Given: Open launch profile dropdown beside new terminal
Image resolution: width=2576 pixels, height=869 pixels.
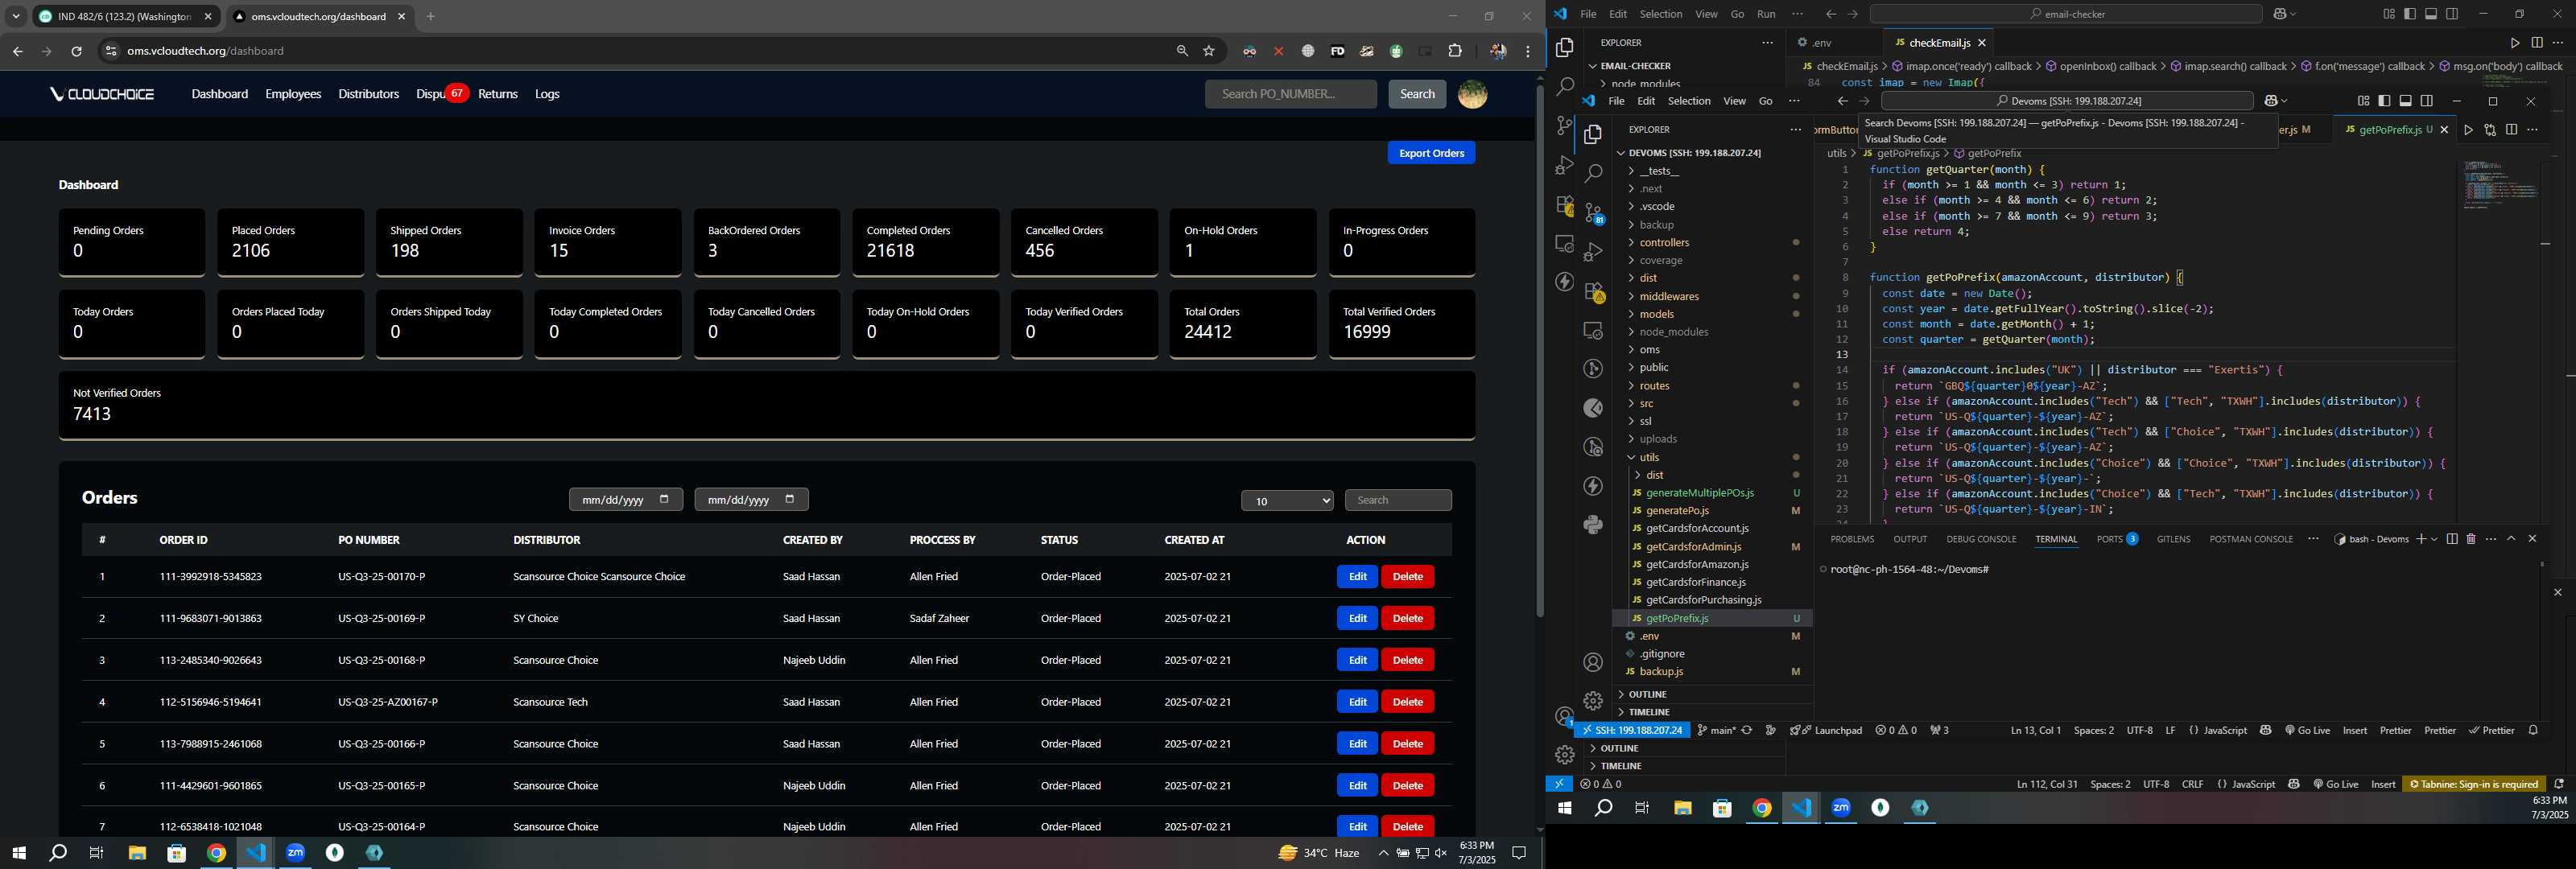Looking at the screenshot, I should click(2434, 539).
